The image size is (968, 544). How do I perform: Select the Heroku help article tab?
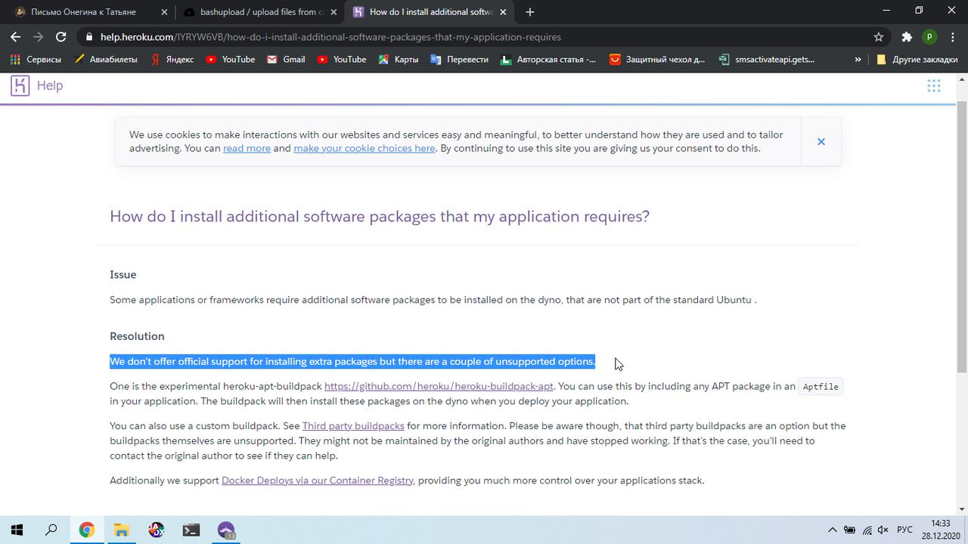(x=430, y=12)
